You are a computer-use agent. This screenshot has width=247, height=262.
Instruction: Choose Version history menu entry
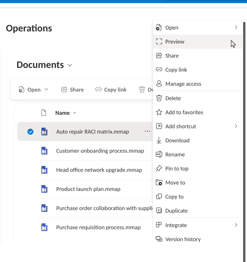pos(198,239)
